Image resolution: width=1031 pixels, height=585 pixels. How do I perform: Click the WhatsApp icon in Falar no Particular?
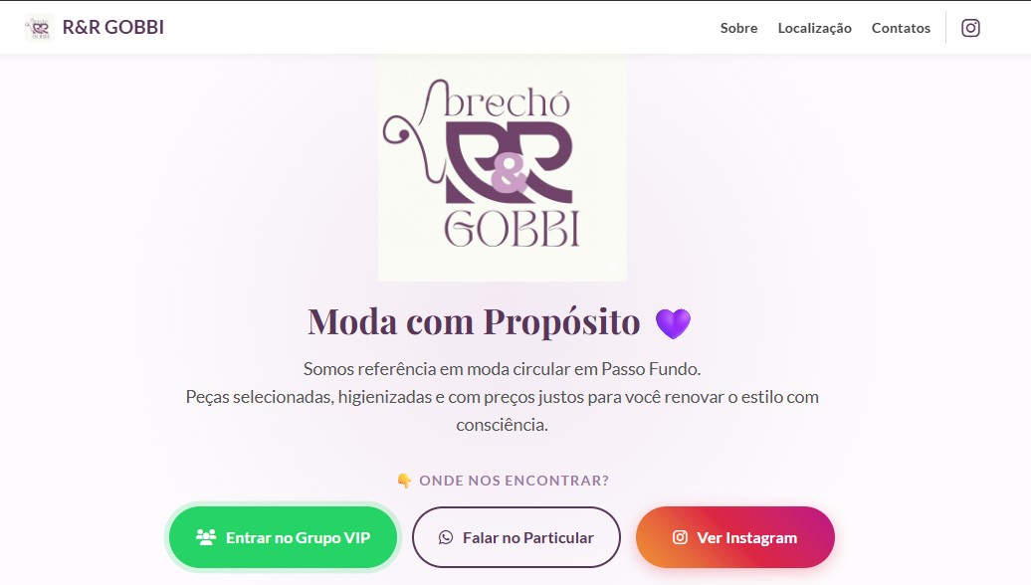446,537
